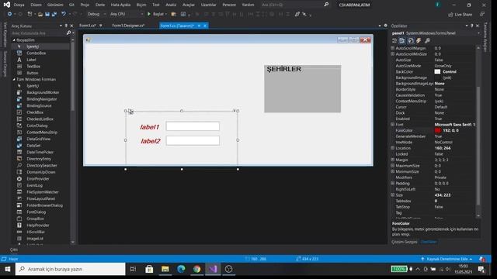Screen dimensions: 497x279
Task: Open the Proje menu
Action: 85,5
